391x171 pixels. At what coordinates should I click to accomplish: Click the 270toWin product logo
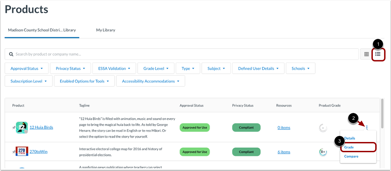point(22,152)
